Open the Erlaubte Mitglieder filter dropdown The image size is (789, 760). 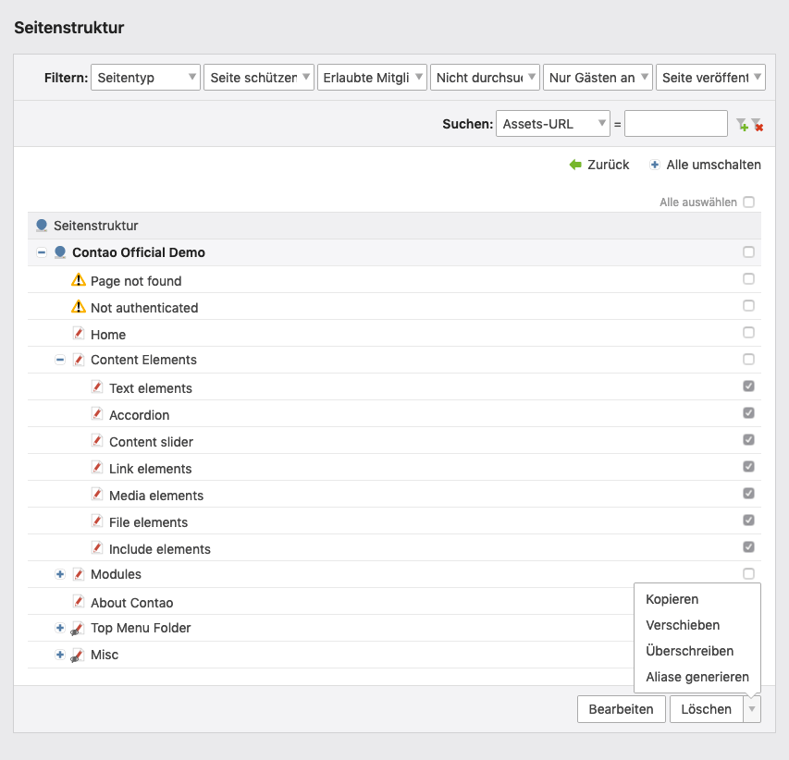click(372, 78)
